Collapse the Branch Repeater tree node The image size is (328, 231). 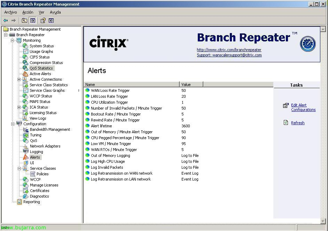6,35
